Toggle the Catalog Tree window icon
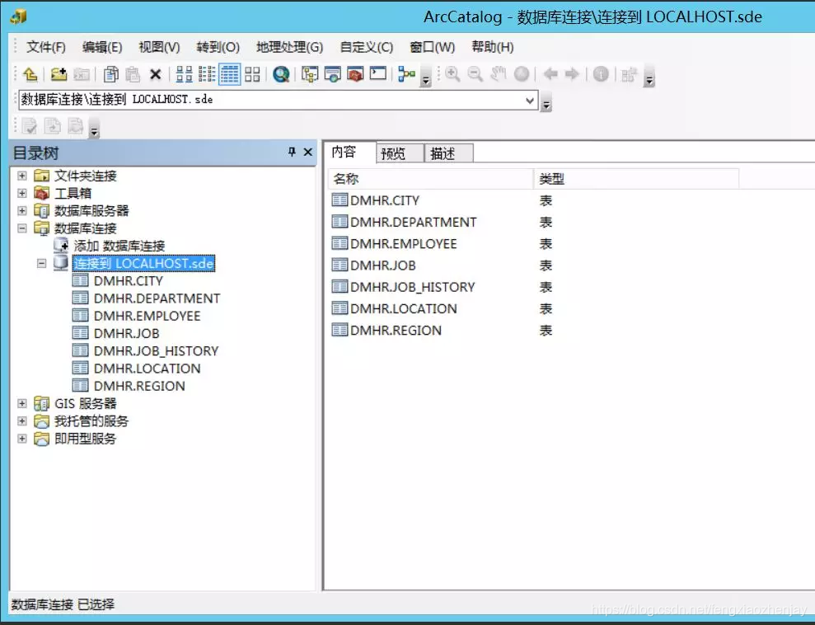Image resolution: width=815 pixels, height=625 pixels. coord(310,74)
